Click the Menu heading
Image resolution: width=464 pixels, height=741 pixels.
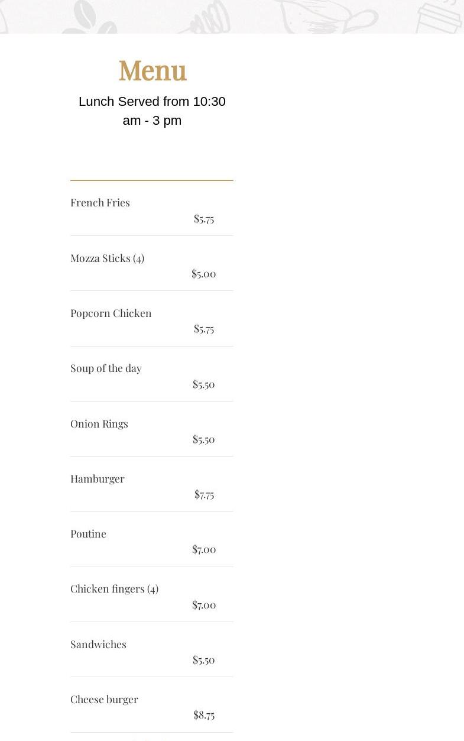[x=152, y=71]
